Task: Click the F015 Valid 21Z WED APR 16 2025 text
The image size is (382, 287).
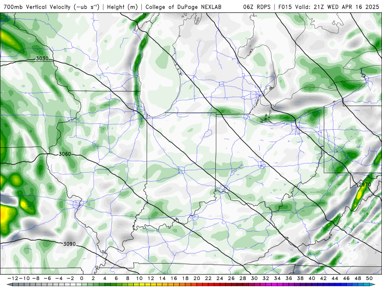Action: 329,7
